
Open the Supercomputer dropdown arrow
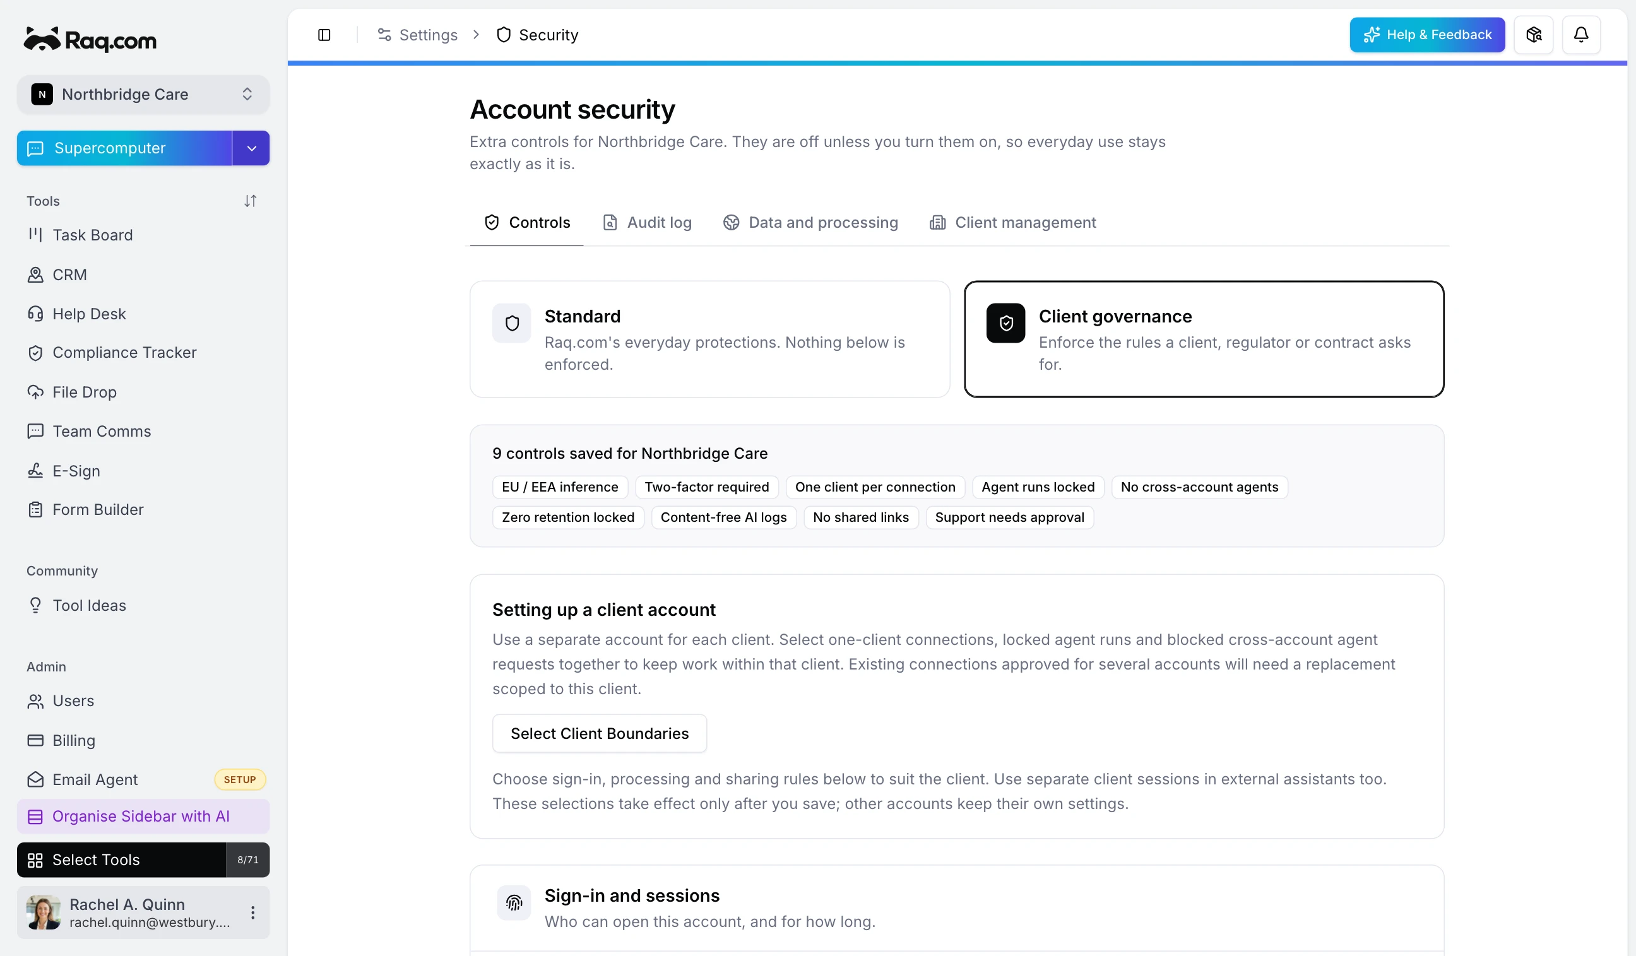coord(251,149)
